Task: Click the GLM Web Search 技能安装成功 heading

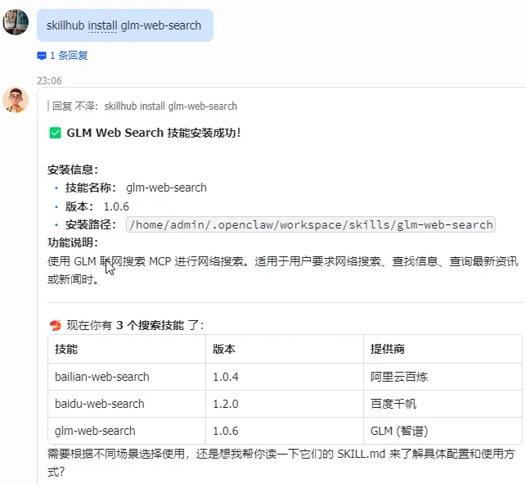Action: click(154, 133)
